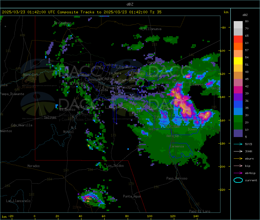Pick the gold 48–51 dBZ swatch
The width and height of the screenshot is (260, 220).
point(238,68)
